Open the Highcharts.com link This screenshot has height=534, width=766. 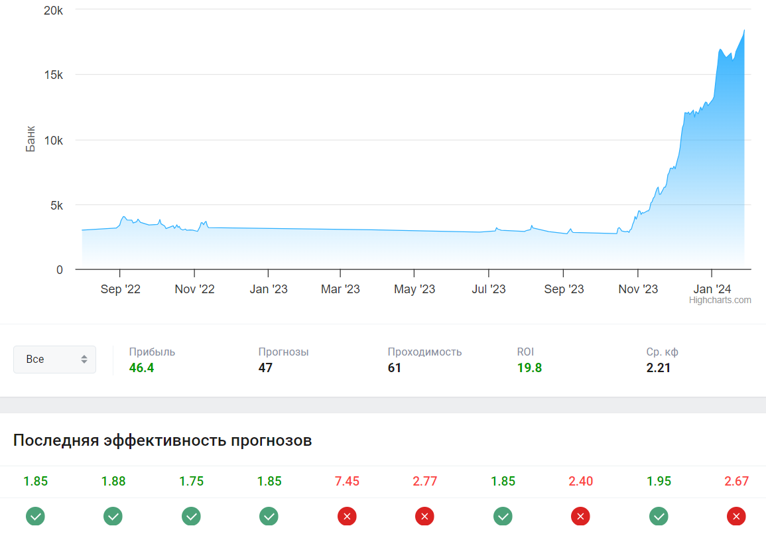[721, 300]
